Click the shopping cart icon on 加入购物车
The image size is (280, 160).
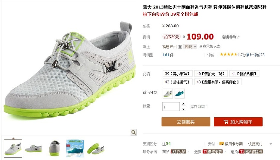pyautogui.click(x=226, y=122)
